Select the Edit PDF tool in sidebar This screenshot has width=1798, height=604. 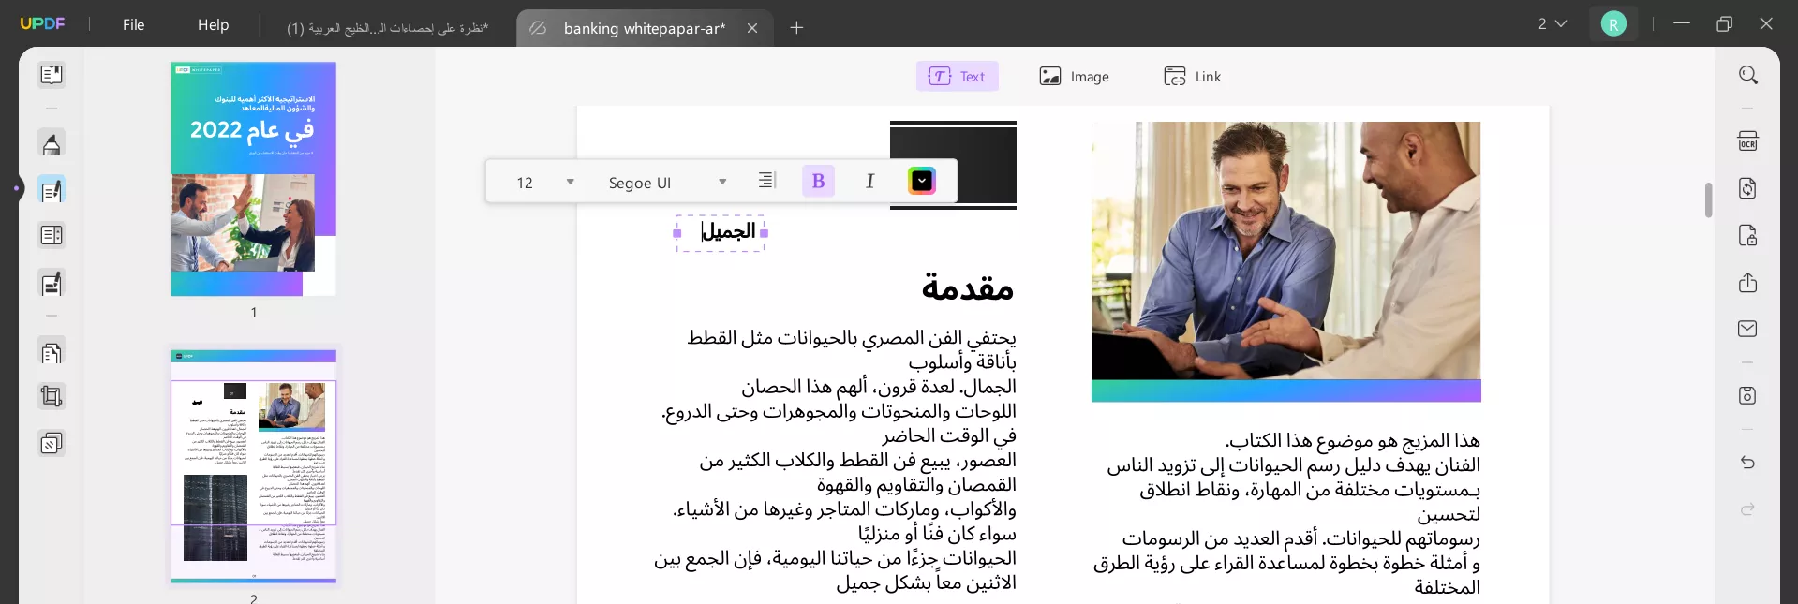52,190
